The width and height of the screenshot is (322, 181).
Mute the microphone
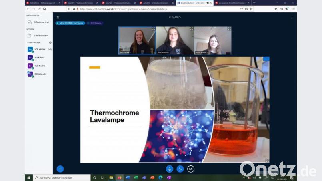(x=169, y=169)
